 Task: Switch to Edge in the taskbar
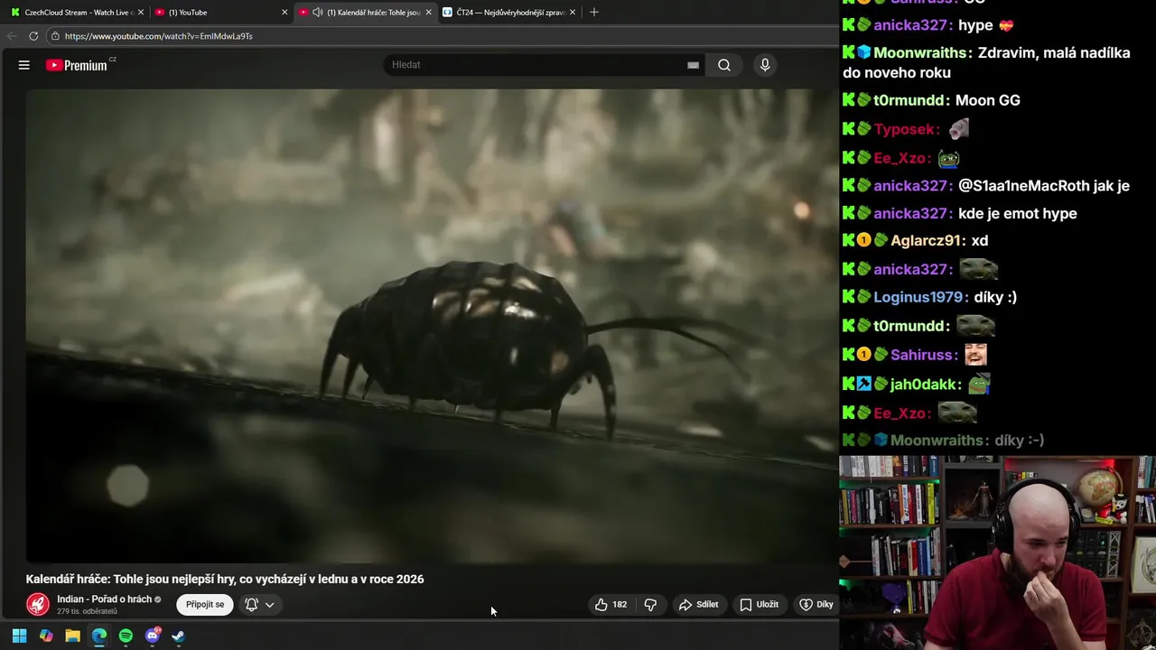click(99, 636)
